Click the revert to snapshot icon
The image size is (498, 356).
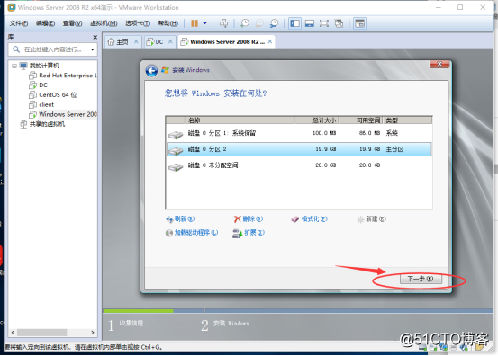click(259, 23)
